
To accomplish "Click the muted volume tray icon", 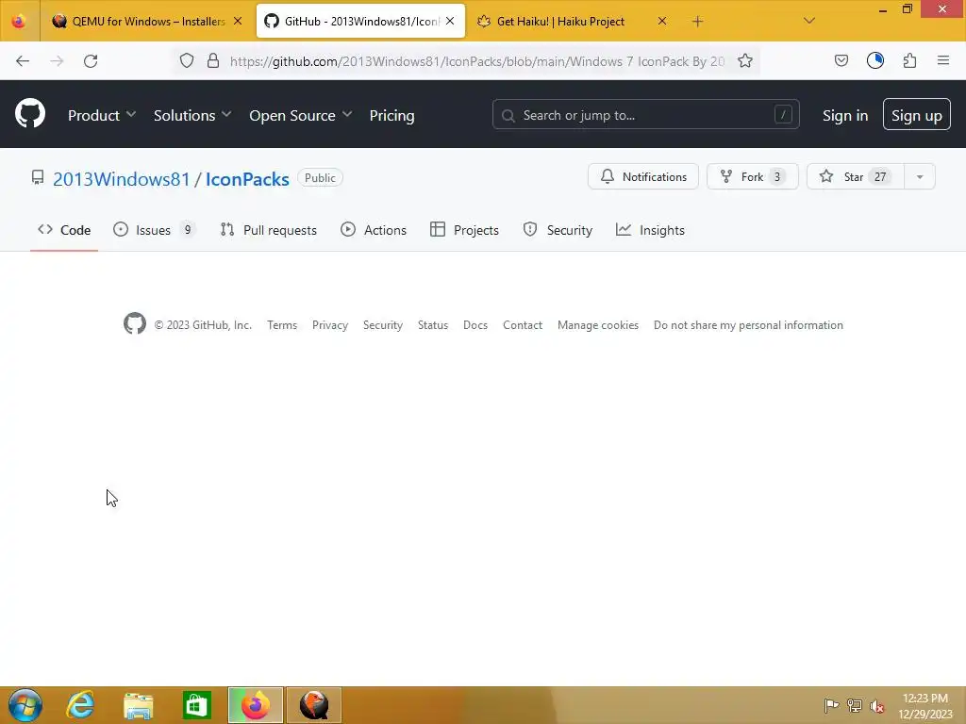I will tap(877, 705).
